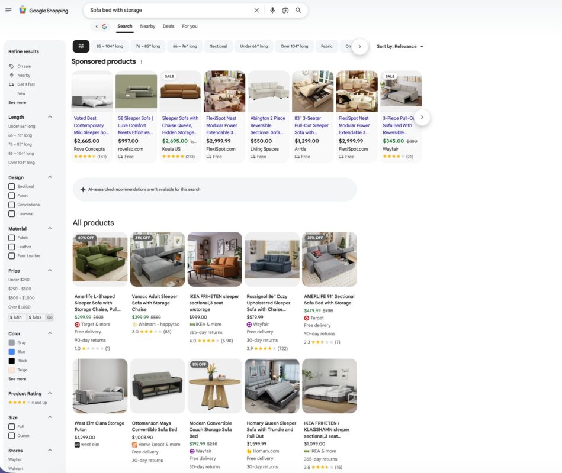
Task: Open the hamburger main menu
Action: tap(8, 11)
